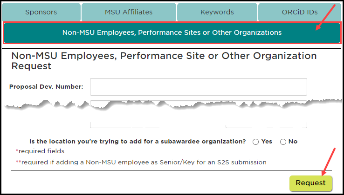Viewport: 344px width, 195px height.
Task: Click the red arrow pointing at teal tab
Action: 326,18
